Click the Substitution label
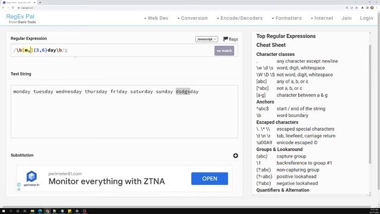 coord(22,155)
